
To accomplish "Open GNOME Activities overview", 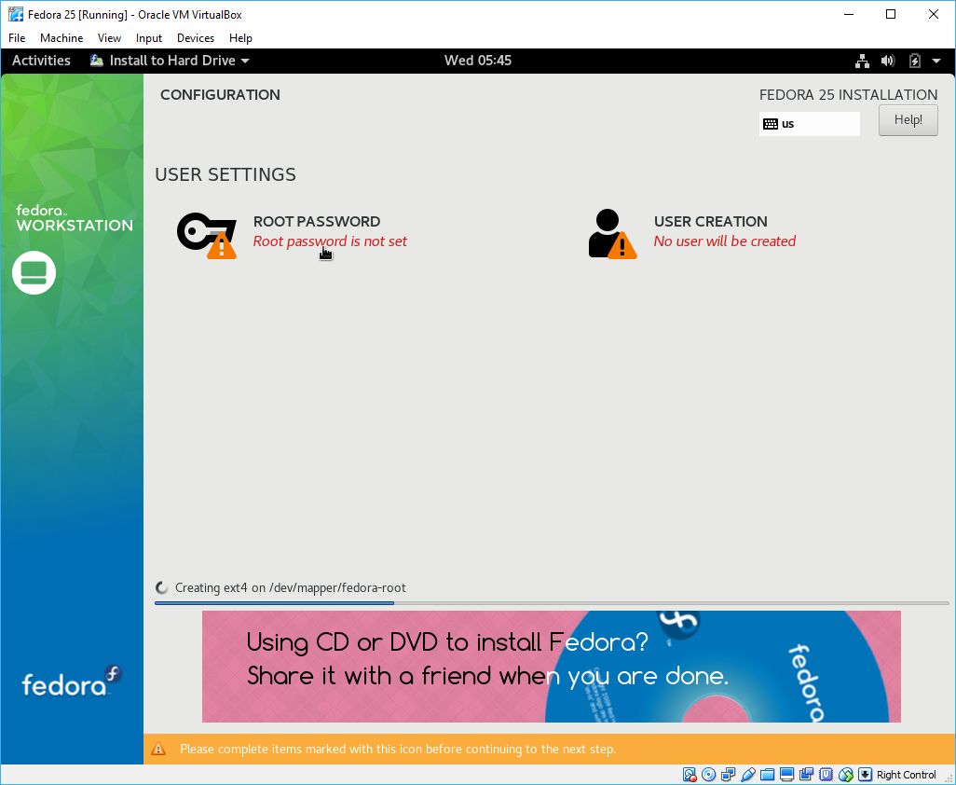I will pos(41,61).
